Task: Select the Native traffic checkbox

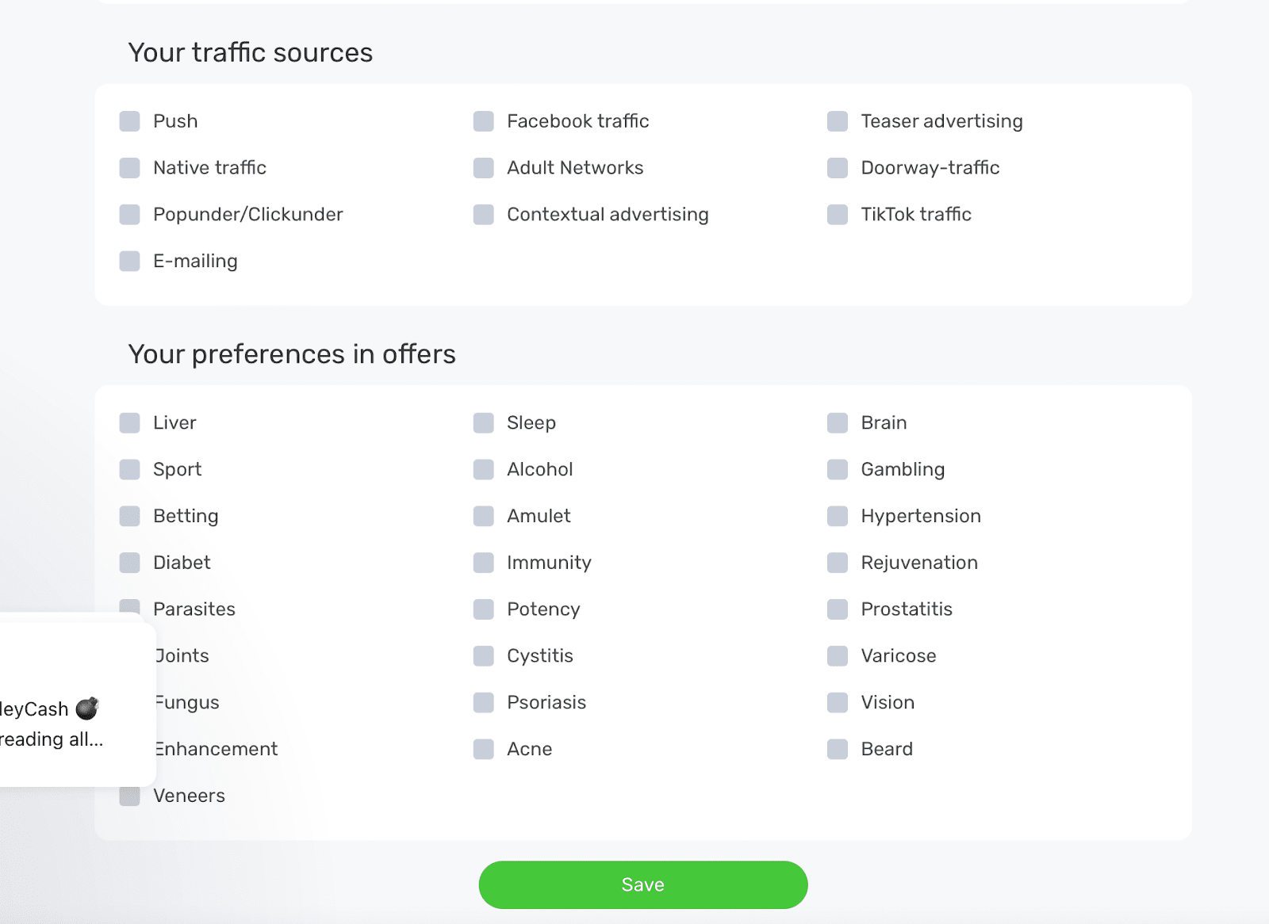Action: point(129,168)
